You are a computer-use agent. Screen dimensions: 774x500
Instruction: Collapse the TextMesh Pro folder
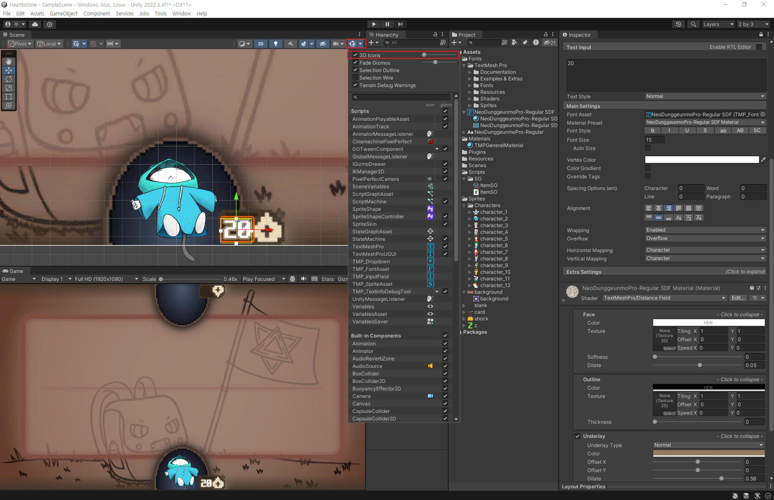pos(464,65)
